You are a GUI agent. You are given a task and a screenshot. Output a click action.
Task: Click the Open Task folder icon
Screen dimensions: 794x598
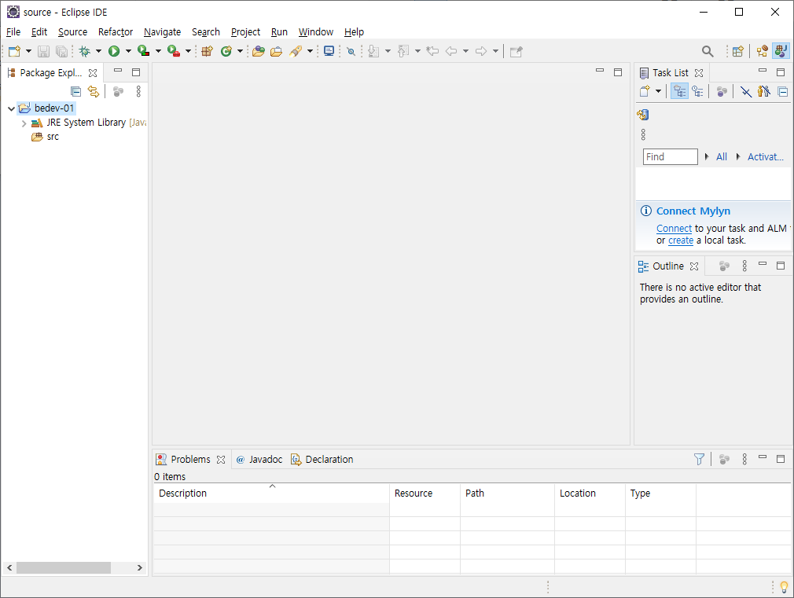click(x=277, y=51)
